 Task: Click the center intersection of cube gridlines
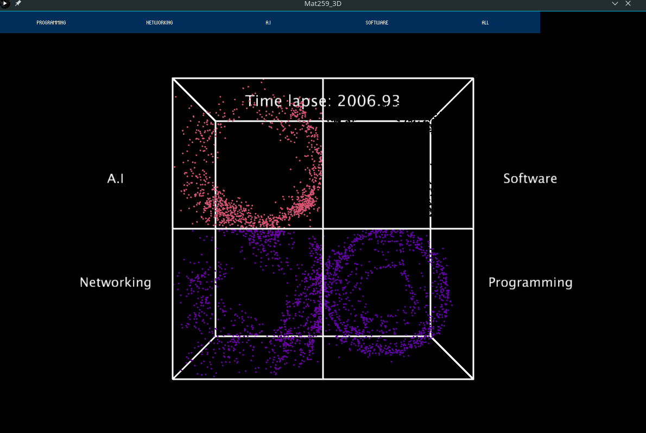(323, 229)
